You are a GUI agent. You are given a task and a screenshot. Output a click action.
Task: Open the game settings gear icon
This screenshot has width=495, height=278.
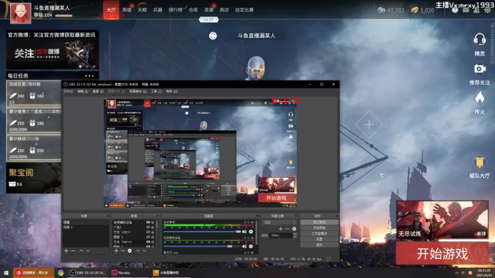coord(488,10)
